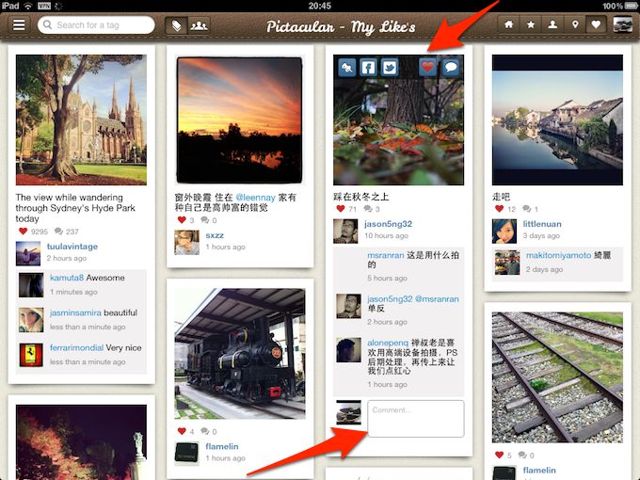Open the location pin icon

[x=575, y=24]
